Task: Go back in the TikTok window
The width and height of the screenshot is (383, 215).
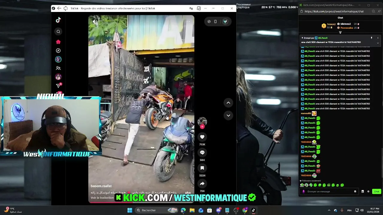Action: click(59, 8)
